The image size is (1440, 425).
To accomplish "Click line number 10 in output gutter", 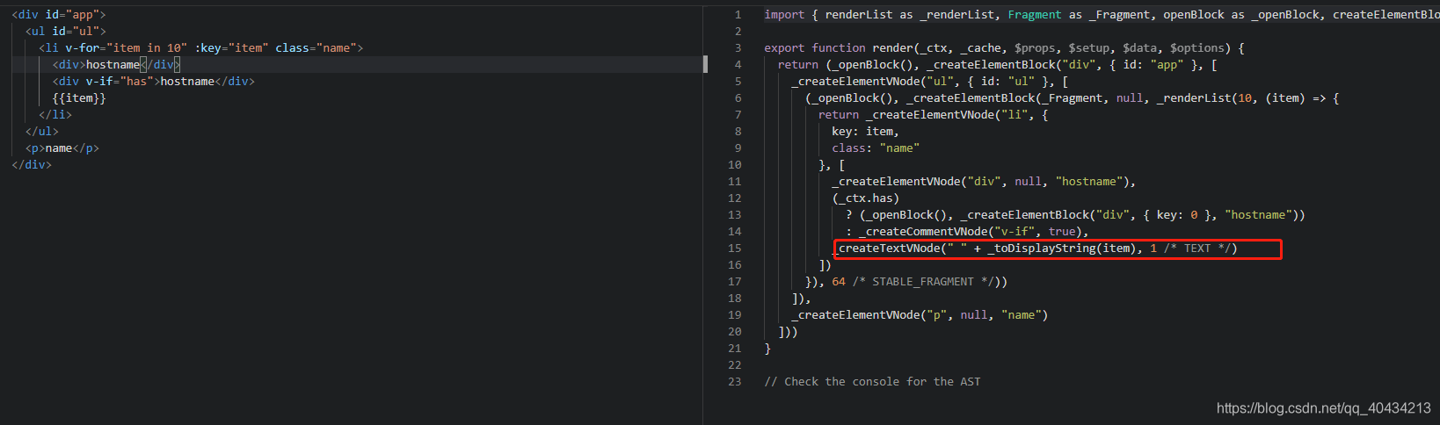I will click(735, 164).
